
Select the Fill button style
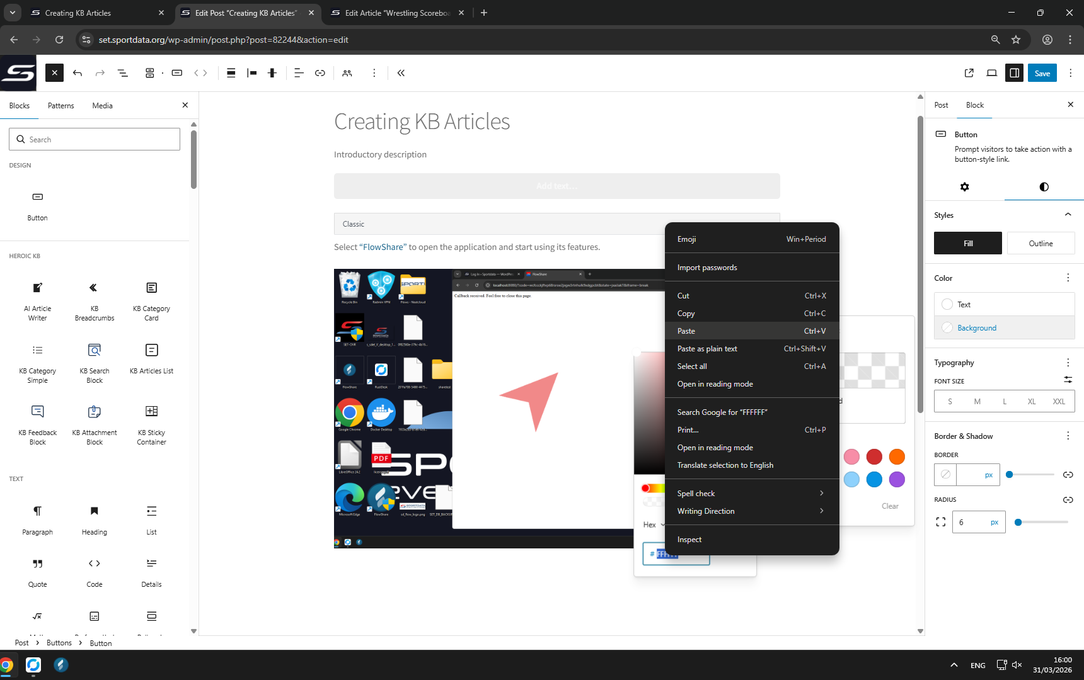(x=967, y=244)
